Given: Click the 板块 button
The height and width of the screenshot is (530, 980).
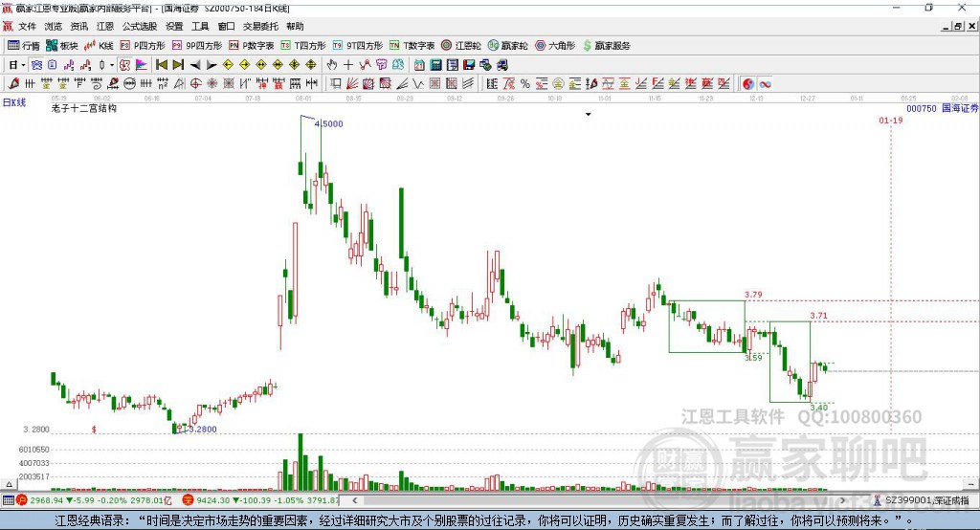Looking at the screenshot, I should pyautogui.click(x=62, y=46).
